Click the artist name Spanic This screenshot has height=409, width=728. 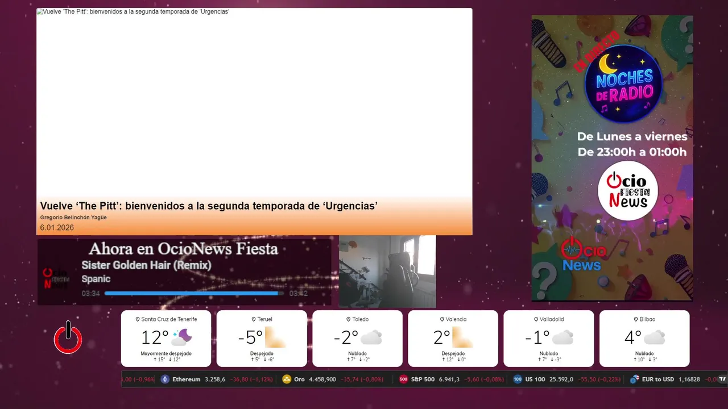96,279
